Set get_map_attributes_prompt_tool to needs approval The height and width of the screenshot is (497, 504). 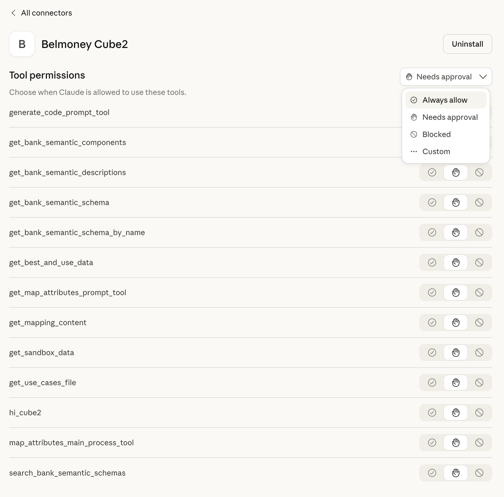(x=455, y=292)
